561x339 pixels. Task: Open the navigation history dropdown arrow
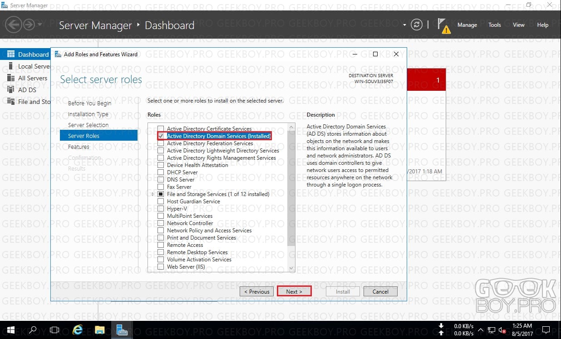(40, 25)
